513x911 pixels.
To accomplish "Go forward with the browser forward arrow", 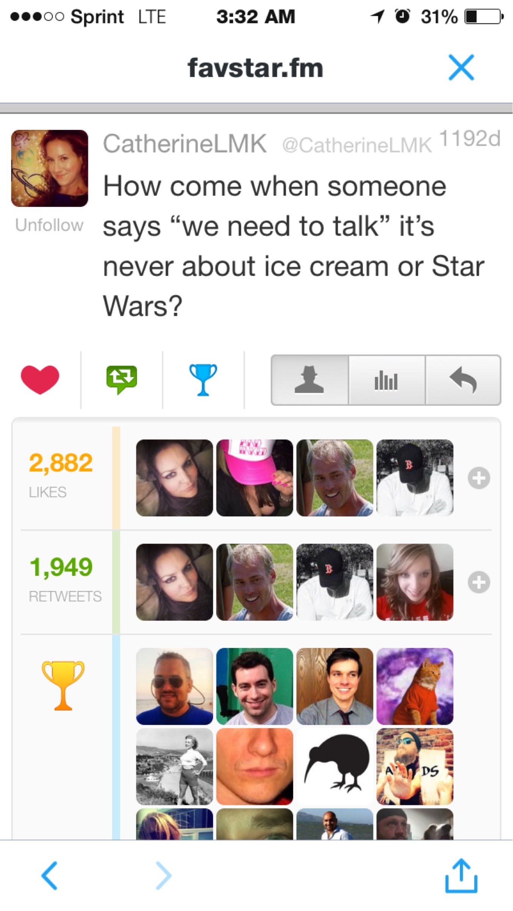I will (163, 876).
